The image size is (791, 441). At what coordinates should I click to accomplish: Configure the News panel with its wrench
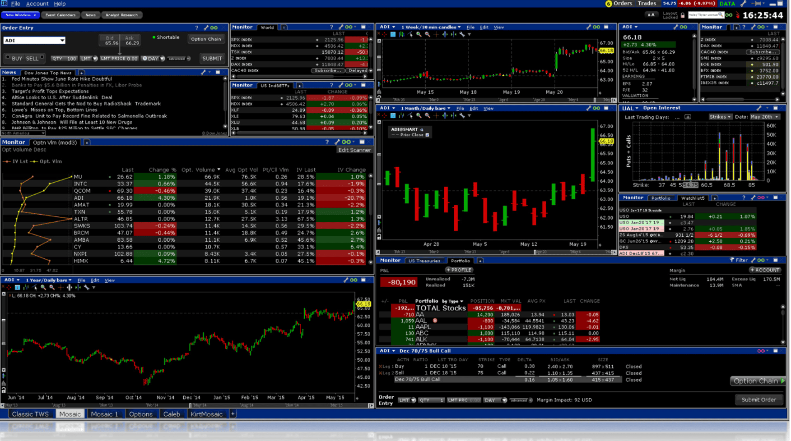pyautogui.click(x=204, y=72)
